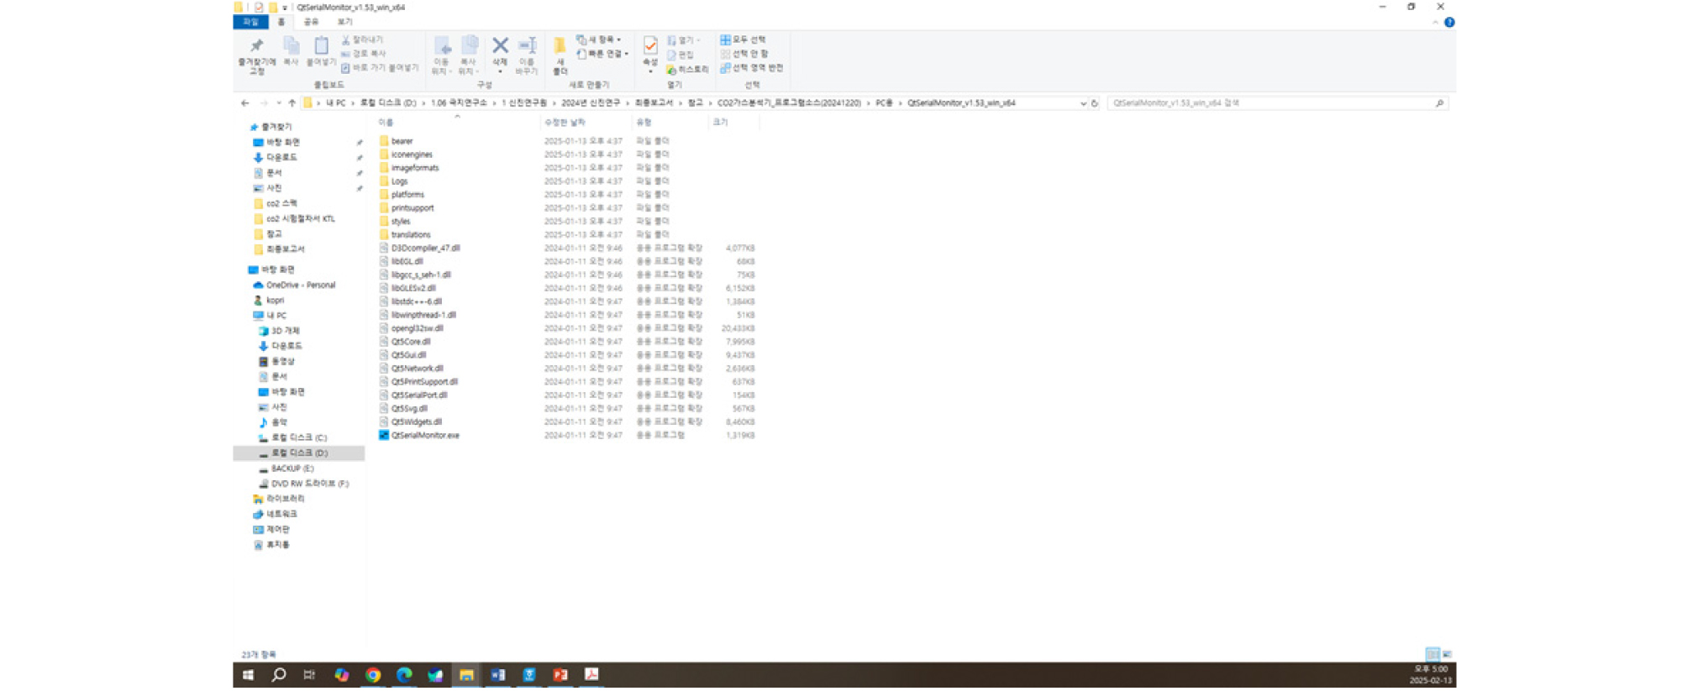The image size is (1687, 691).
Task: Expand the address bar history dropdown
Action: click(x=1083, y=103)
